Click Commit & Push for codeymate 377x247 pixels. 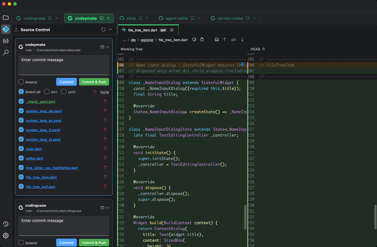coord(94,82)
